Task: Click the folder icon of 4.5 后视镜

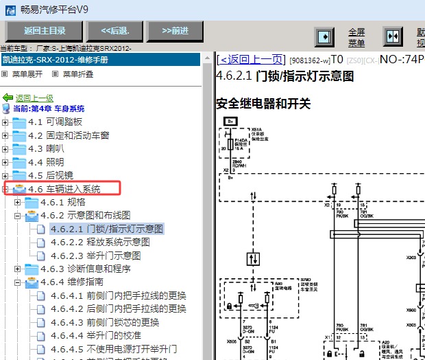Action: pyautogui.click(x=19, y=175)
